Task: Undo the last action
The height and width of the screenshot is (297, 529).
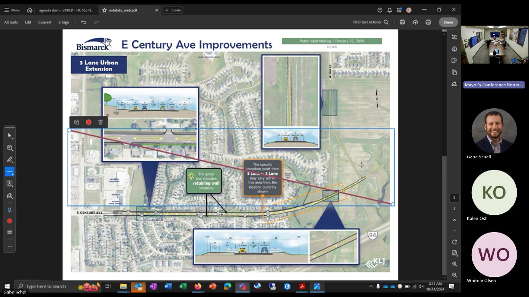Action: point(83,22)
